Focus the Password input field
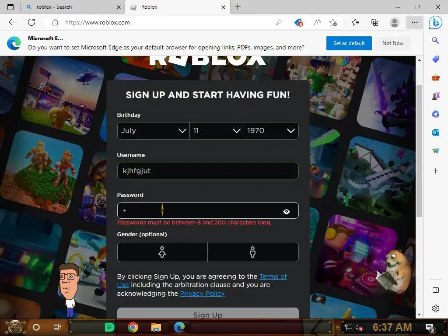This screenshot has height=336, width=448. [208, 210]
